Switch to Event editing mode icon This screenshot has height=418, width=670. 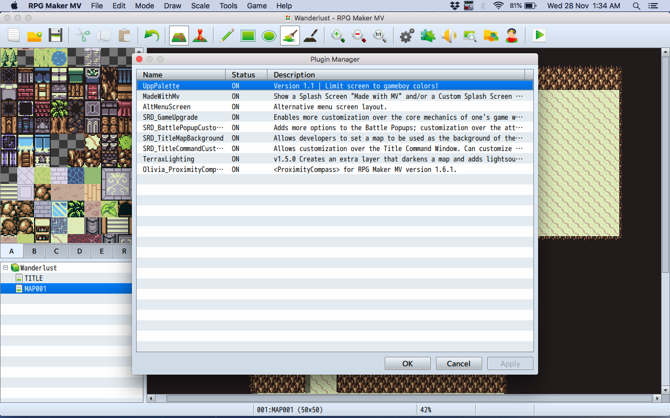pos(200,36)
